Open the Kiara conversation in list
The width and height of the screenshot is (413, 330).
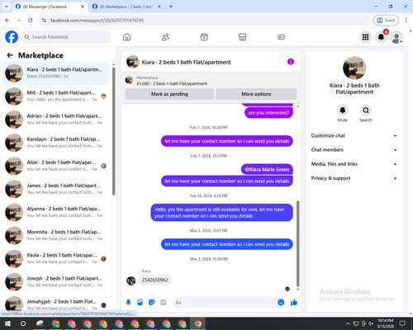tap(55, 73)
